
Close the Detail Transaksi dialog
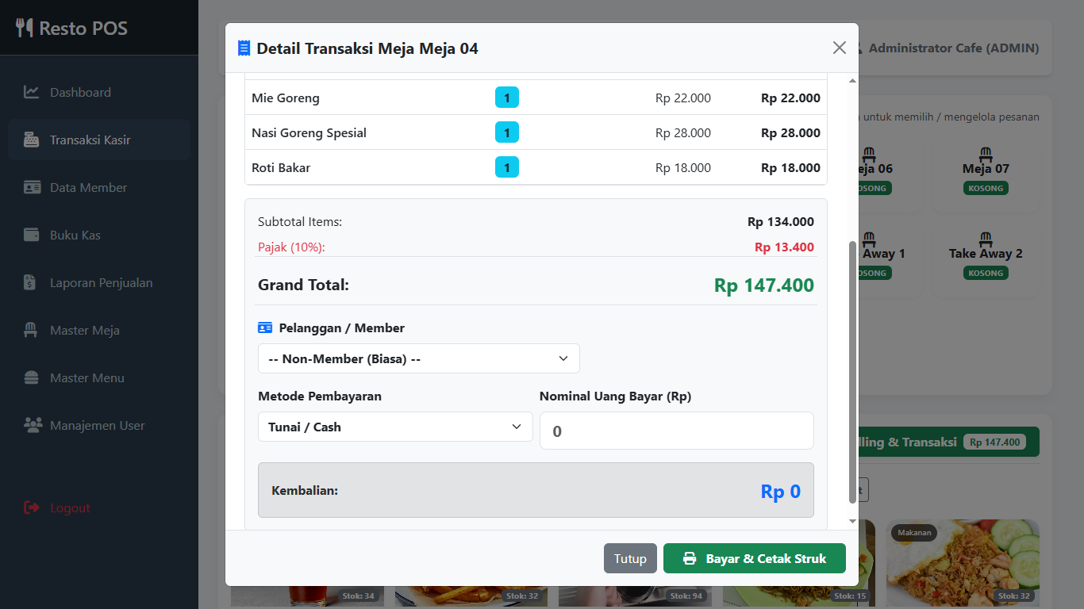click(840, 48)
